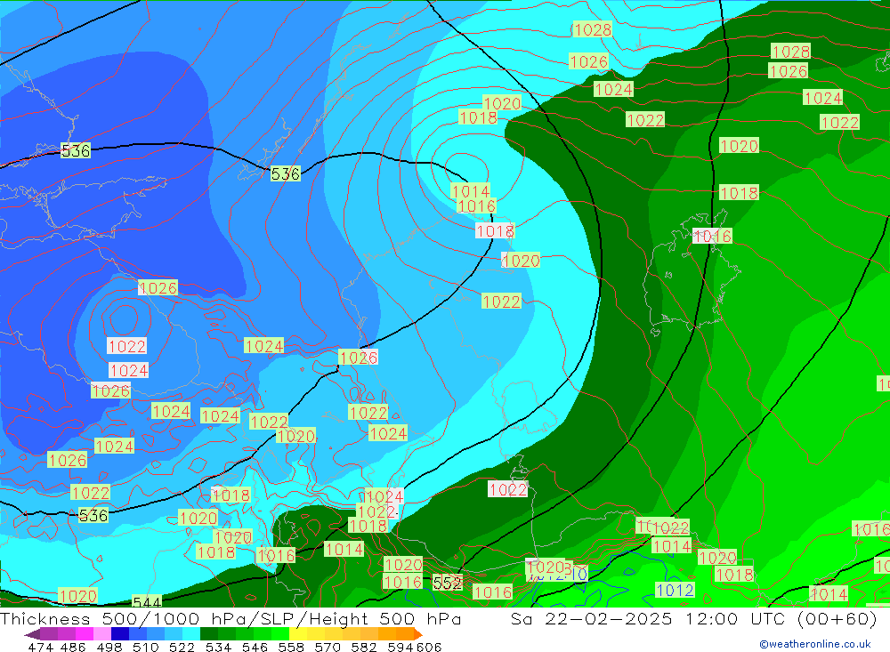Pick the cyan legend swatch

[x=191, y=633]
